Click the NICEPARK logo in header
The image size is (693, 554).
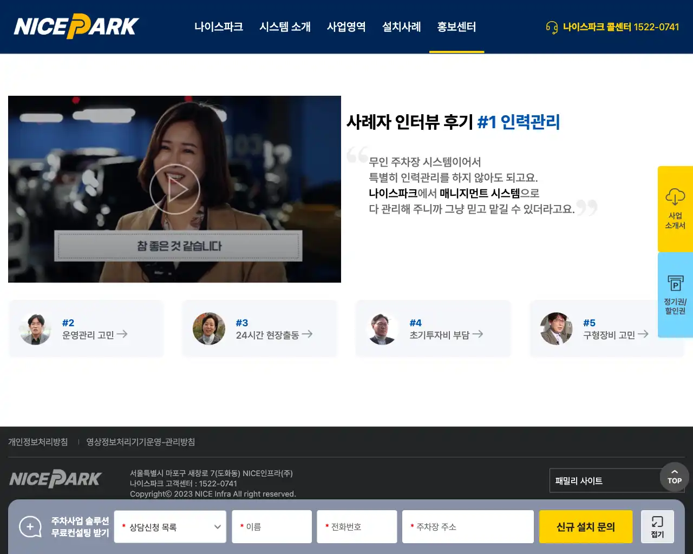point(76,26)
